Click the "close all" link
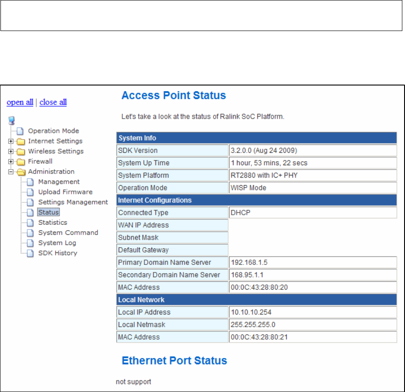The image size is (405, 392). point(53,102)
